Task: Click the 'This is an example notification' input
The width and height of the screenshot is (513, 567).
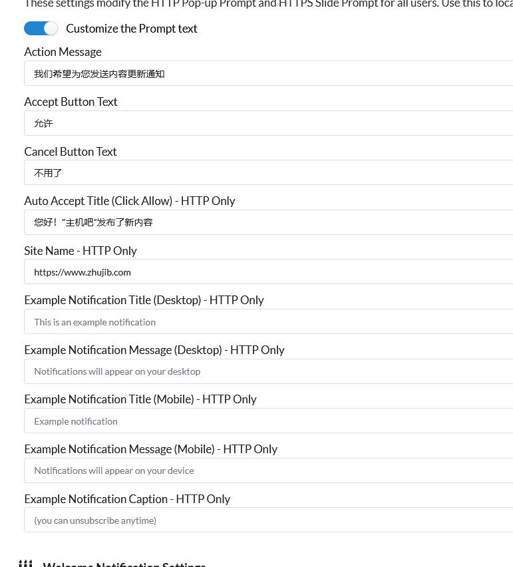Action: point(269,322)
